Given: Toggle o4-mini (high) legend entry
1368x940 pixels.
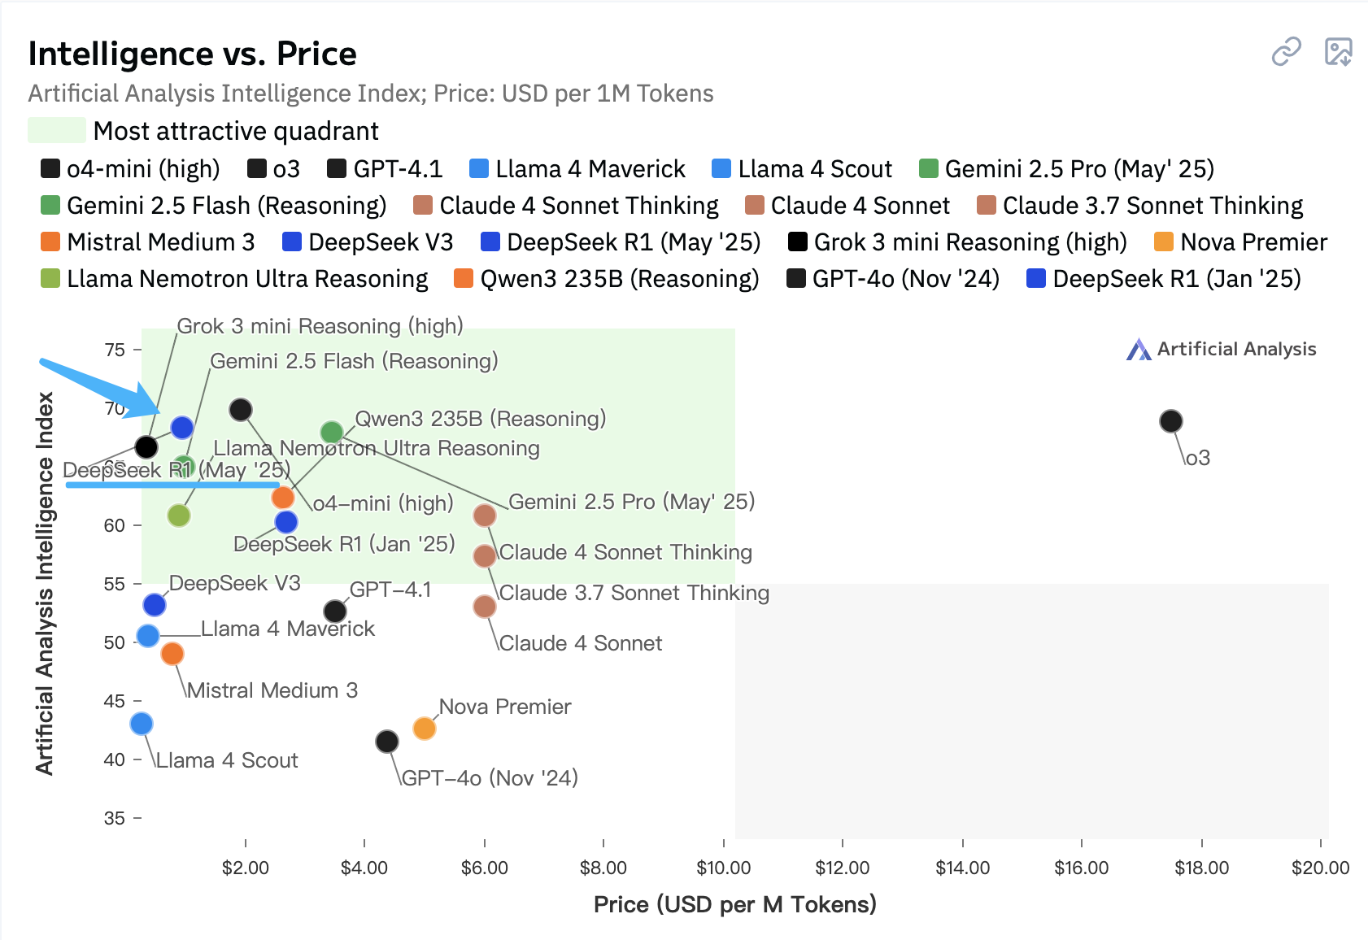Looking at the screenshot, I should click(131, 169).
